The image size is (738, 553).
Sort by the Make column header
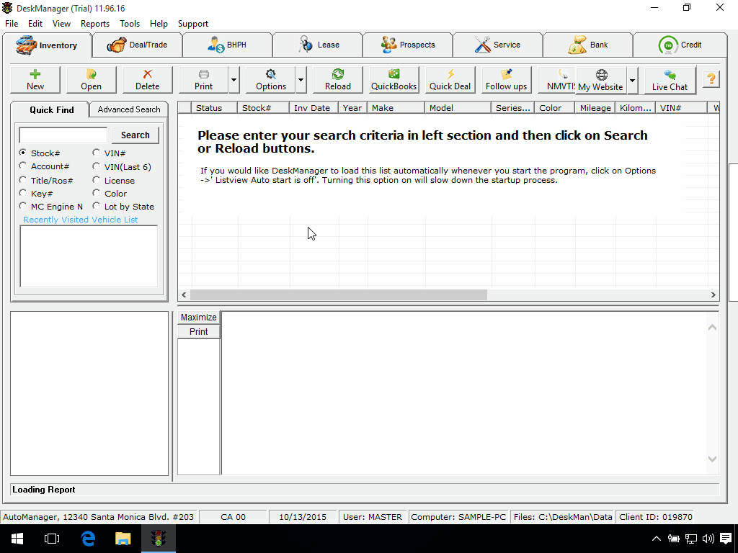click(x=396, y=108)
